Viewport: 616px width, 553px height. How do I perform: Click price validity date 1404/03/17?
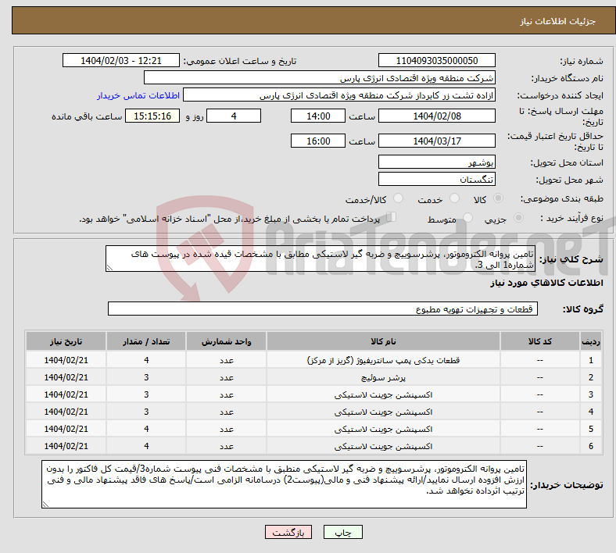(436, 141)
